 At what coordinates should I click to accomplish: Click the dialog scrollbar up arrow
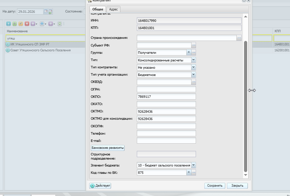(x=246, y=17)
